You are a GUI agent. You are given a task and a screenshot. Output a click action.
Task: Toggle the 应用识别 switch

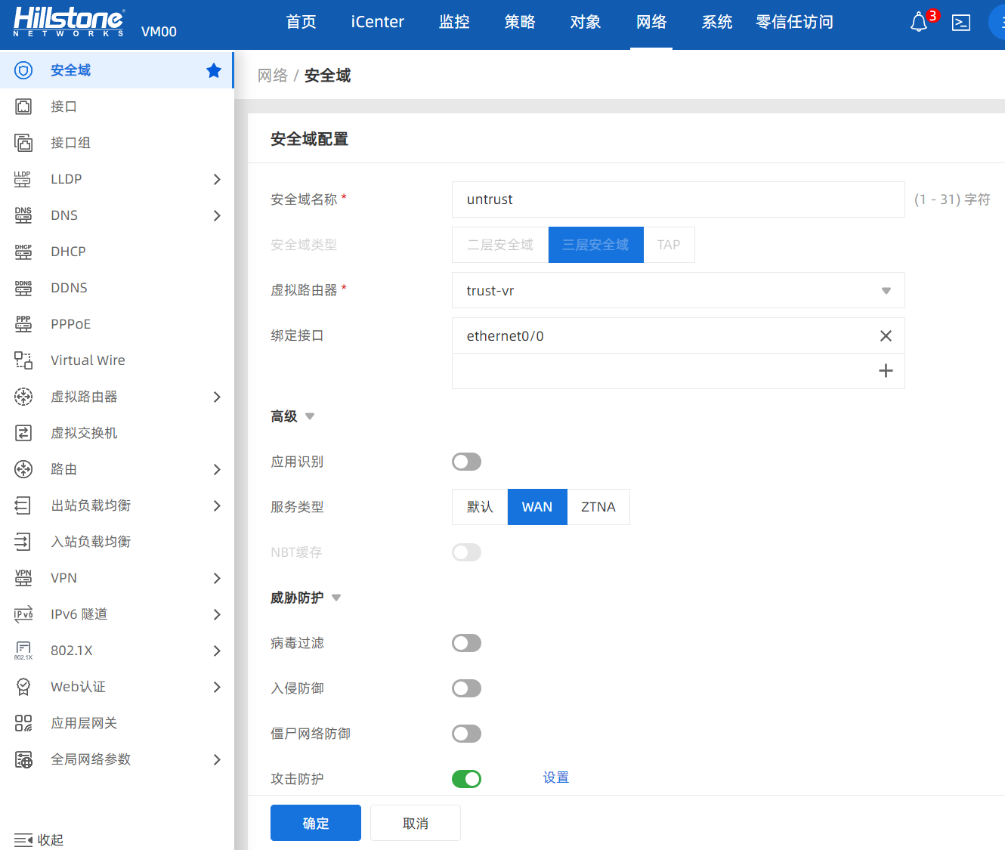tap(466, 462)
